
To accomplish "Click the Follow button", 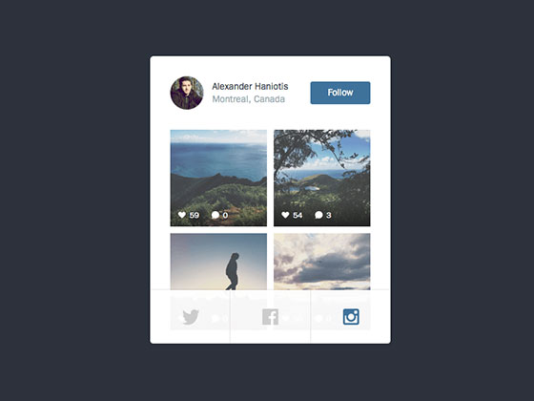I will 340,93.
